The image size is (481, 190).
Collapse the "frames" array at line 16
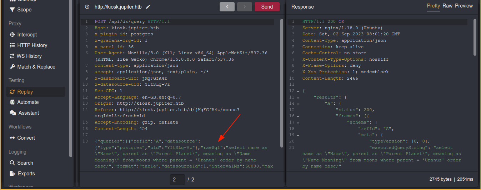pos(298,116)
